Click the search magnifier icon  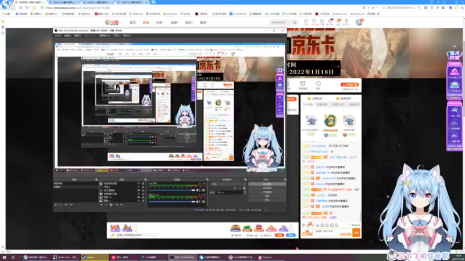[295, 23]
